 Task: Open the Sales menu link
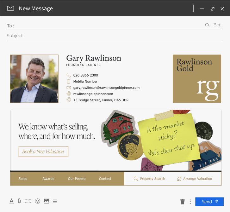click(x=23, y=179)
